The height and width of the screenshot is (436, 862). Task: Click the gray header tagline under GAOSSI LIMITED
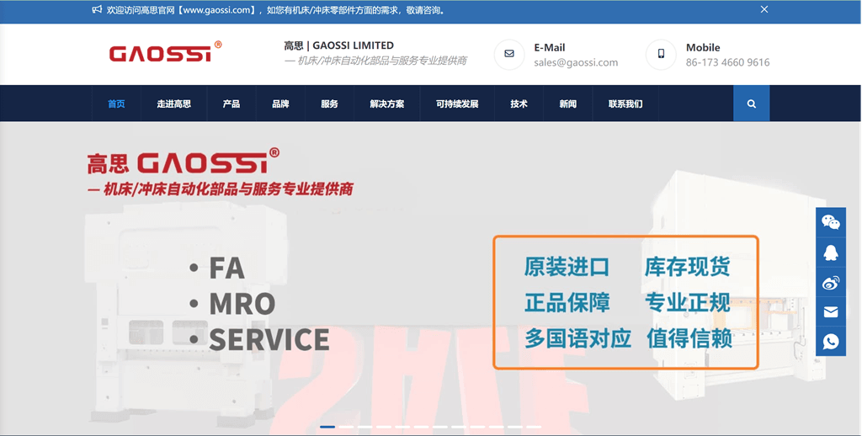(375, 61)
